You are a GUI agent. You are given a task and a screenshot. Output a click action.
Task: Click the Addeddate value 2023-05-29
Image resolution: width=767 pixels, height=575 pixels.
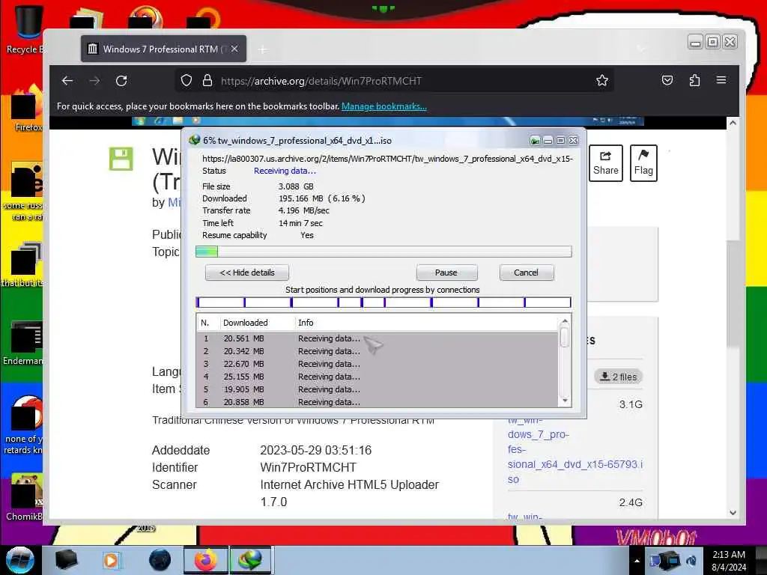tap(315, 450)
